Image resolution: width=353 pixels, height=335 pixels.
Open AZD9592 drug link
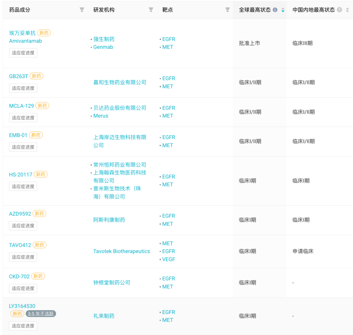[x=20, y=214]
